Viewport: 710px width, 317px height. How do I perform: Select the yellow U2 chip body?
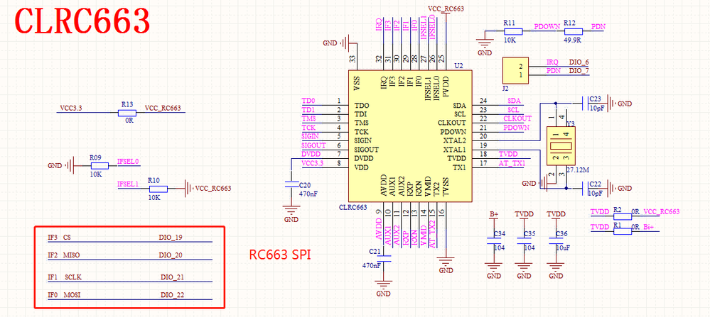(x=410, y=136)
